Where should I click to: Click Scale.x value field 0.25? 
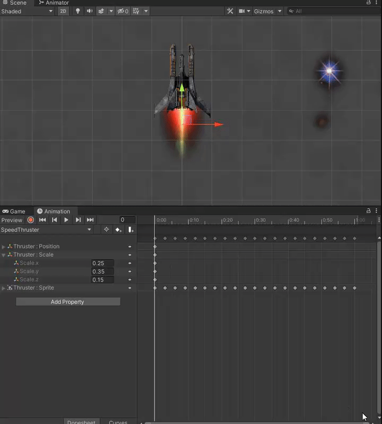coord(102,263)
